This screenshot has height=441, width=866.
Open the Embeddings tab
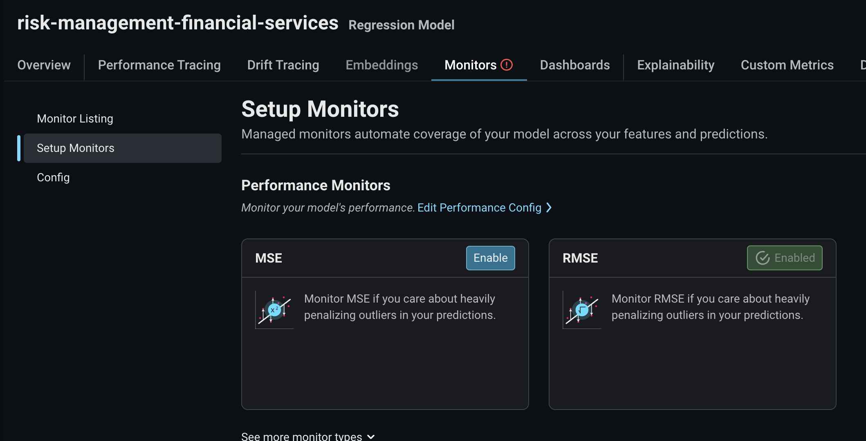(x=381, y=65)
